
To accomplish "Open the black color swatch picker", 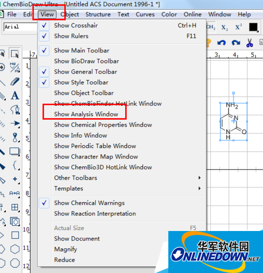I will 254,27.
